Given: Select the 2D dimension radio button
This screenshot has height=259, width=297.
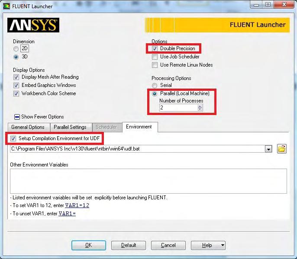Looking at the screenshot, I should 16,49.
